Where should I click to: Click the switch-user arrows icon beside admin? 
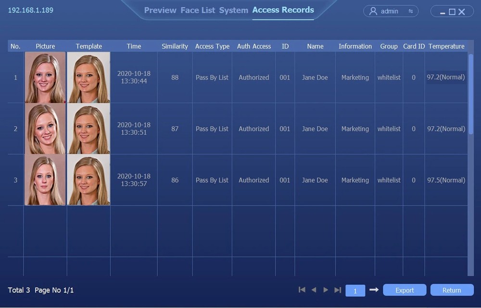click(x=410, y=12)
